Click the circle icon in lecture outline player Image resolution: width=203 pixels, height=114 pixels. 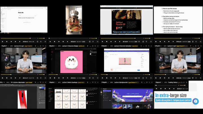[196, 42]
